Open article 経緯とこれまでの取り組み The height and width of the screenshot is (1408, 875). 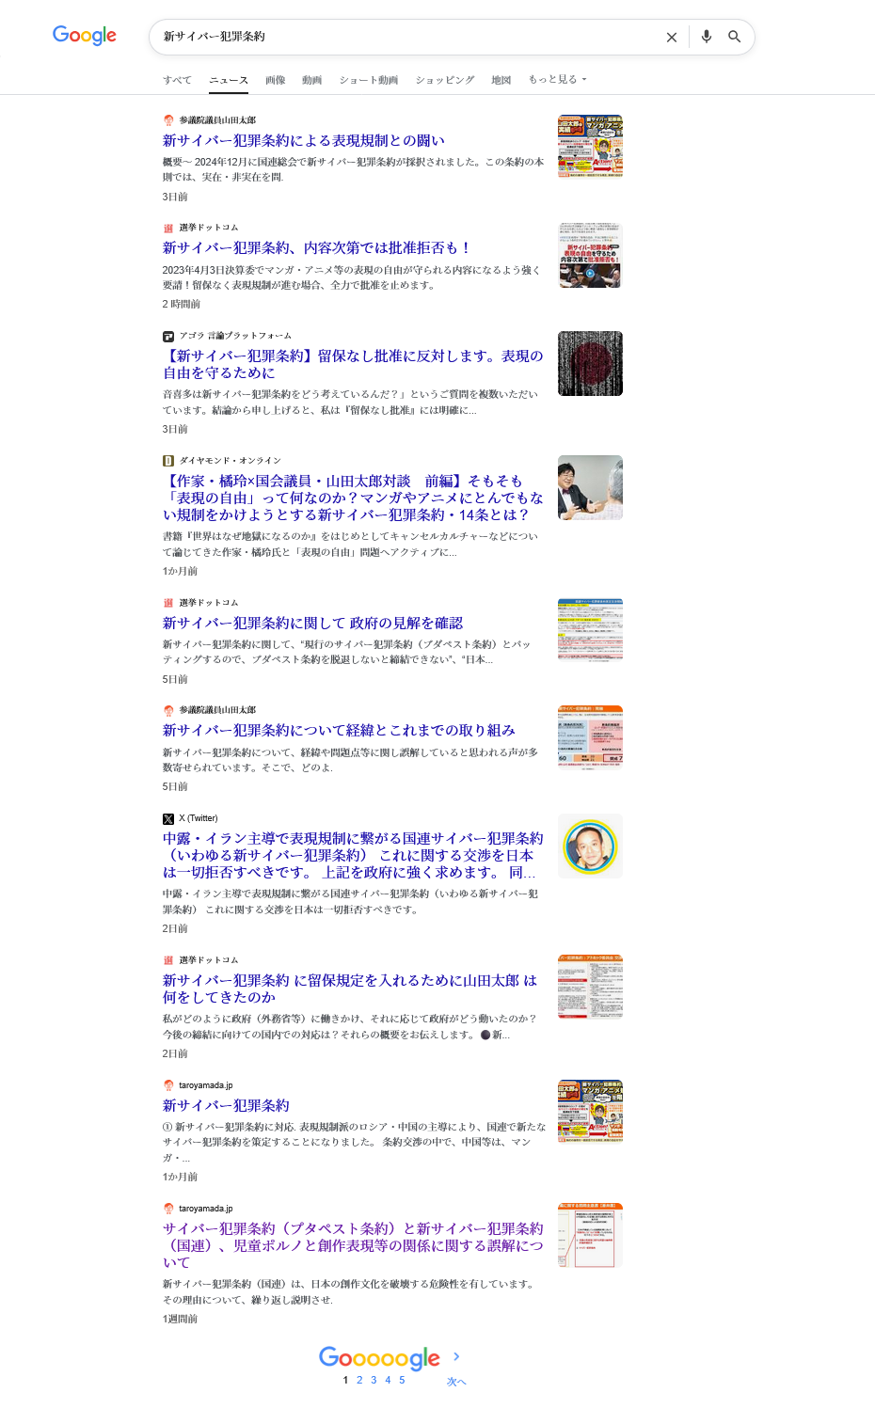click(x=339, y=730)
